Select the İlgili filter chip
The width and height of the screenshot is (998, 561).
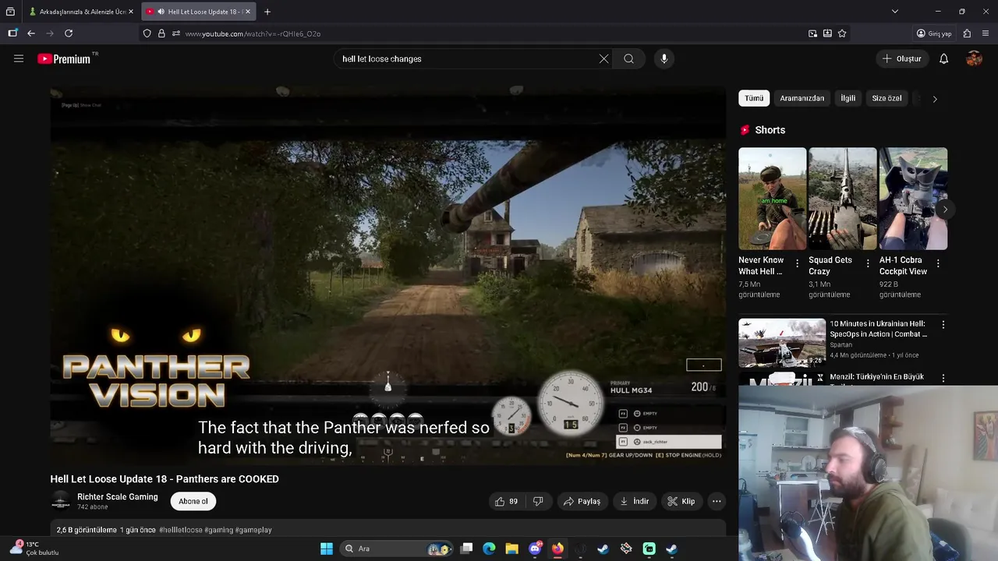pyautogui.click(x=848, y=98)
